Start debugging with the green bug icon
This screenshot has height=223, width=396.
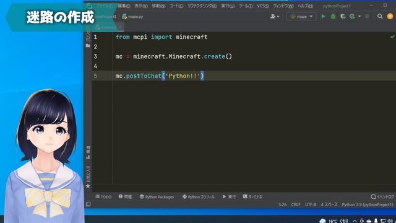[333, 17]
